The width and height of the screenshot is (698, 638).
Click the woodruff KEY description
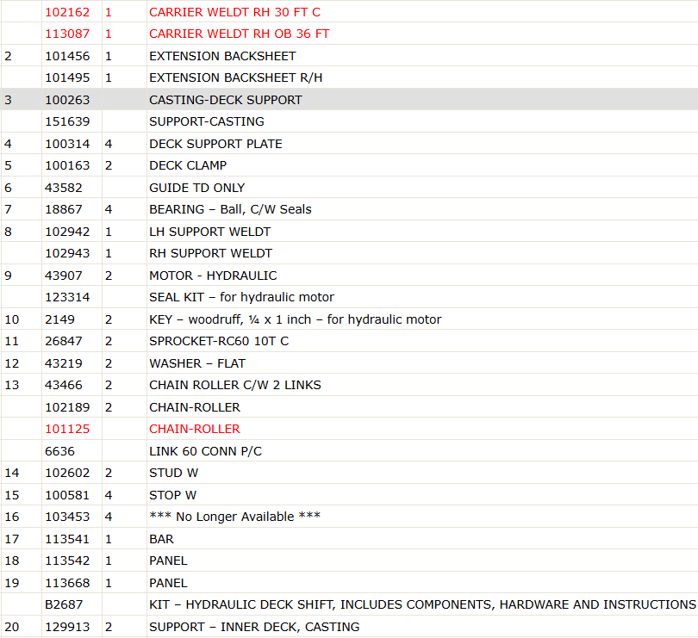[295, 319]
